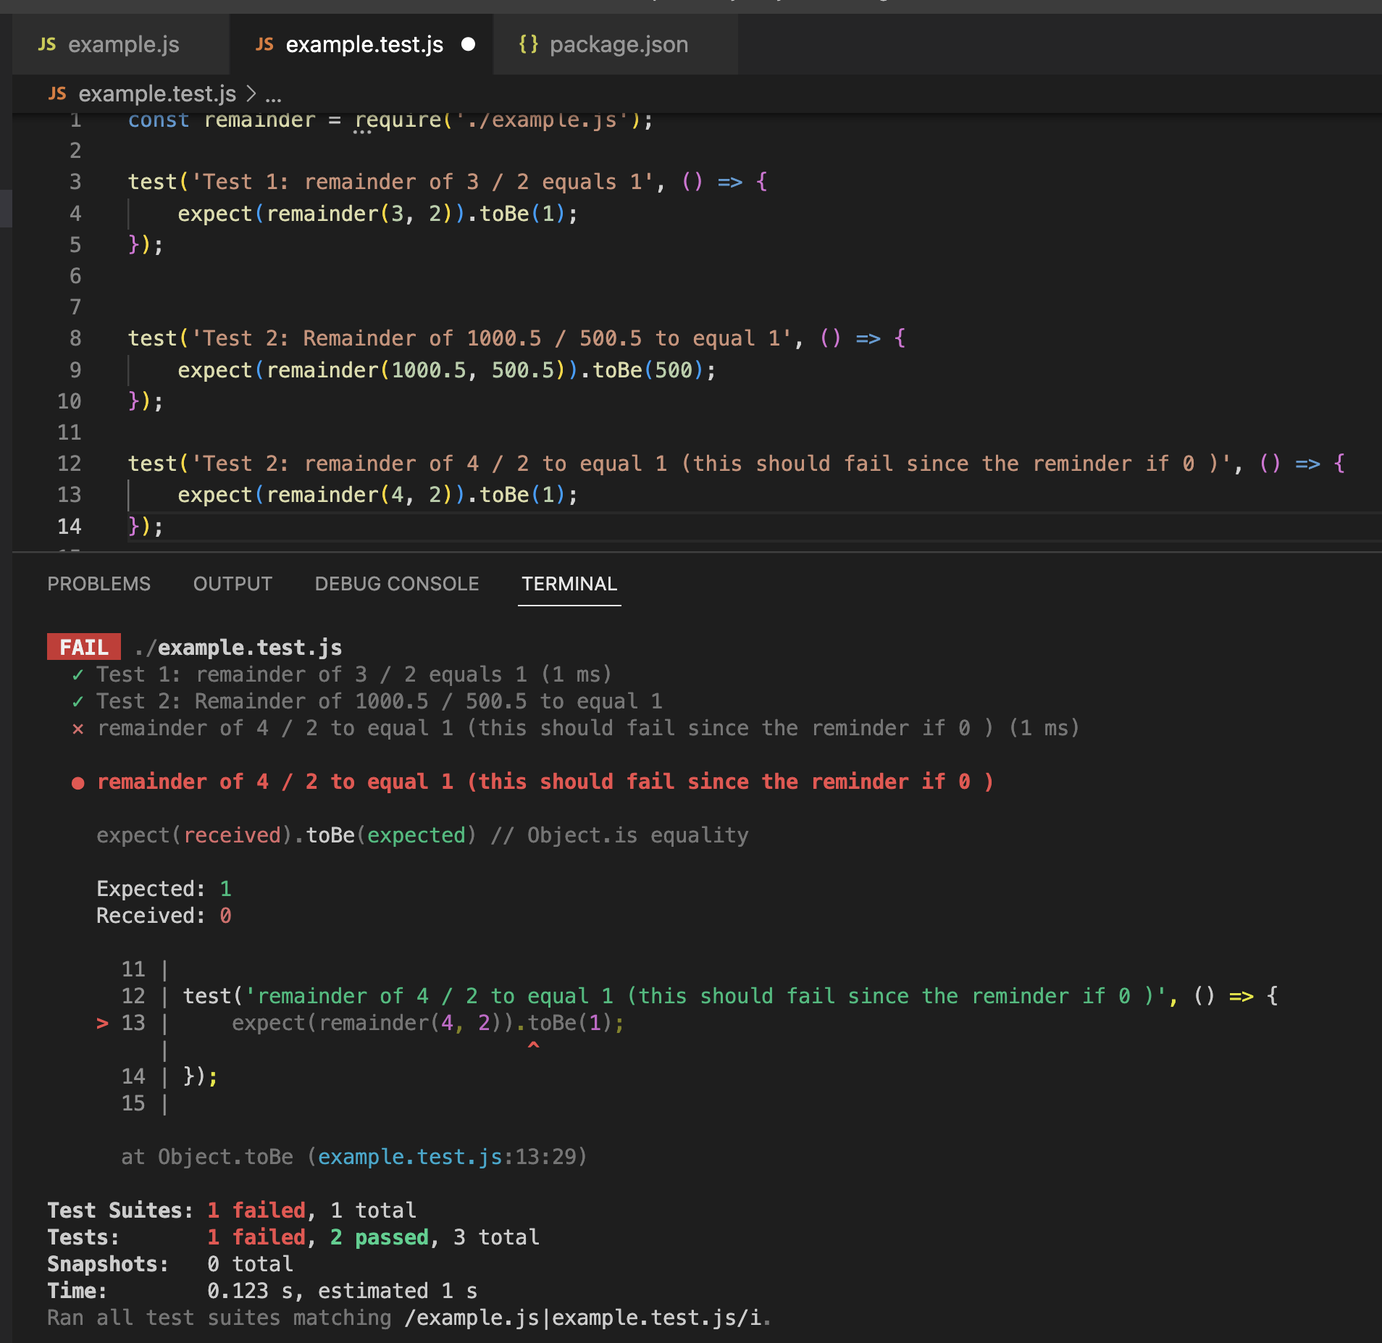
Task: Click red '>' pointer at terminal line 13
Action: click(102, 1023)
